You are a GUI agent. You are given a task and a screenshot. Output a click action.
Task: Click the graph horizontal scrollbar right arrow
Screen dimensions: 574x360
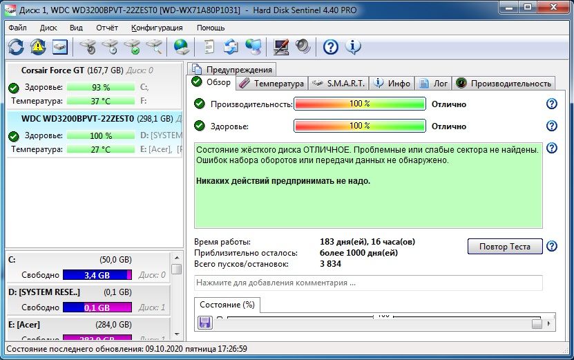pyautogui.click(x=548, y=324)
